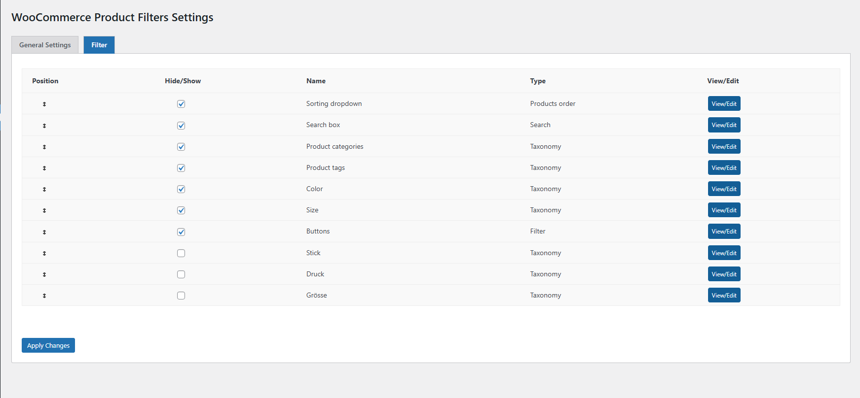
Task: Open View/Edit for Sorting dropdown
Action: click(724, 104)
